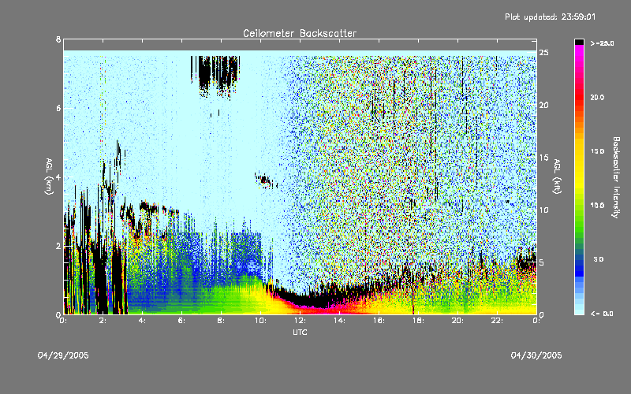
Task: Click the '15.0' colorbar value label
Action: 597,151
